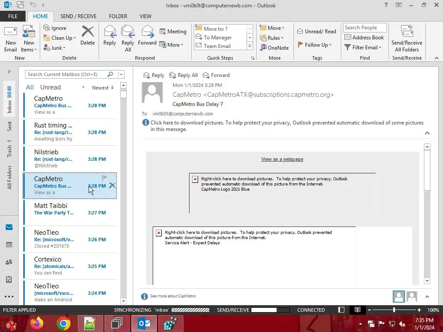Click the search magnifier icon
Image resolution: width=443 pixels, height=332 pixels.
110,74
